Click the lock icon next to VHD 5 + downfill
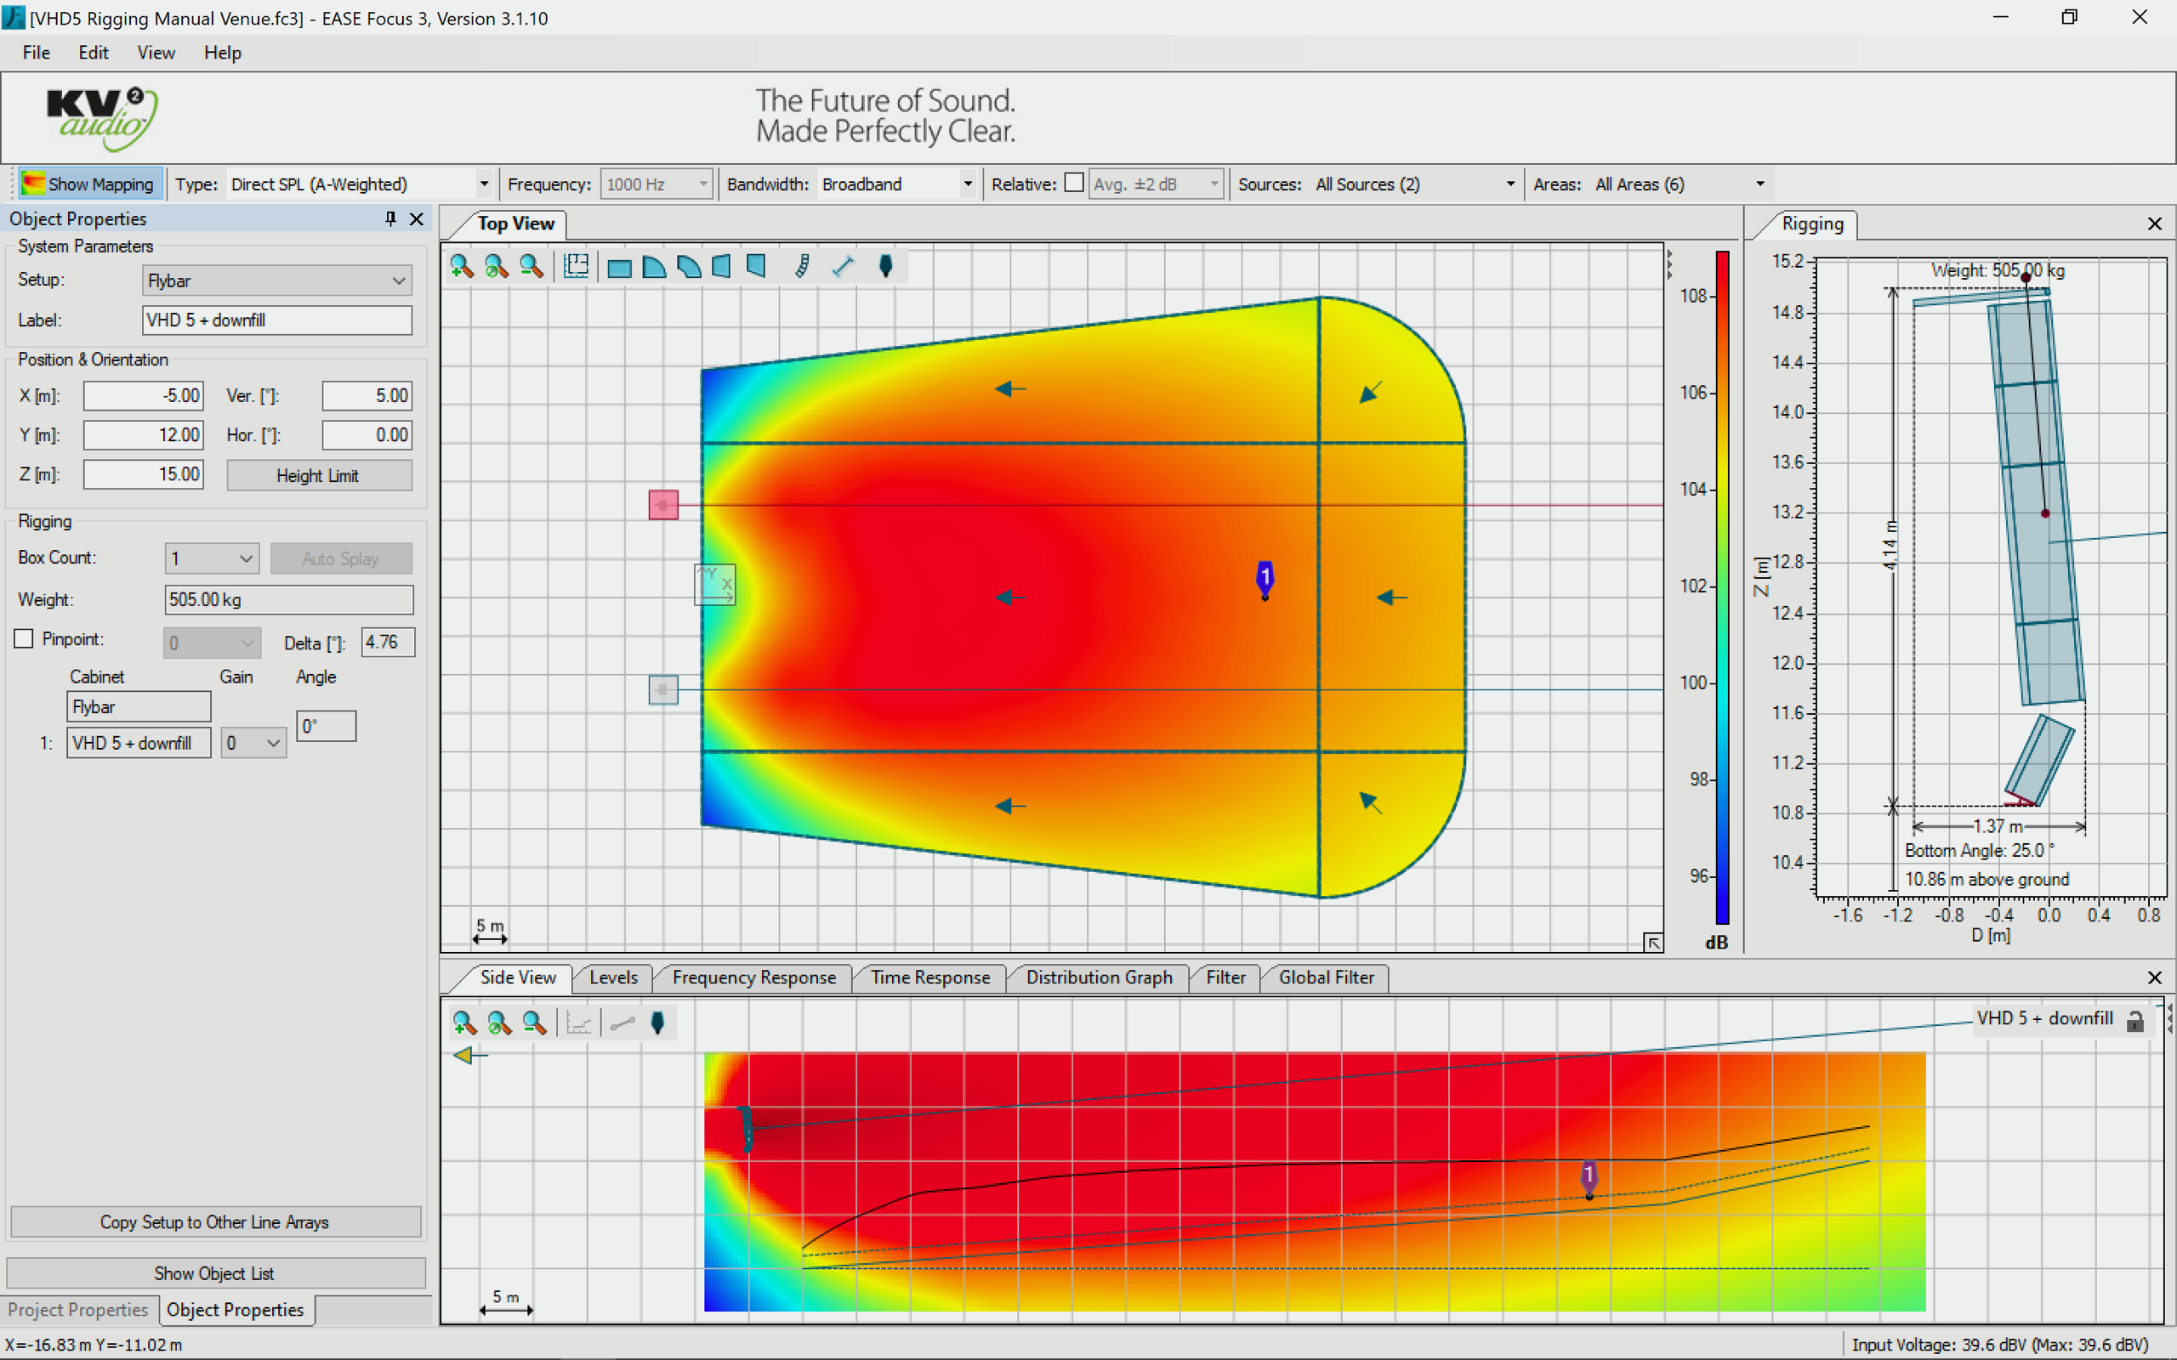Viewport: 2177px width, 1360px height. (x=2134, y=1021)
